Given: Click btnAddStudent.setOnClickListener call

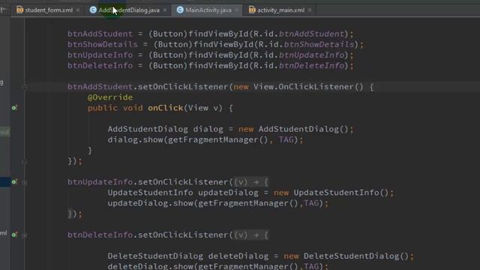Looking at the screenshot, I should [x=148, y=87].
